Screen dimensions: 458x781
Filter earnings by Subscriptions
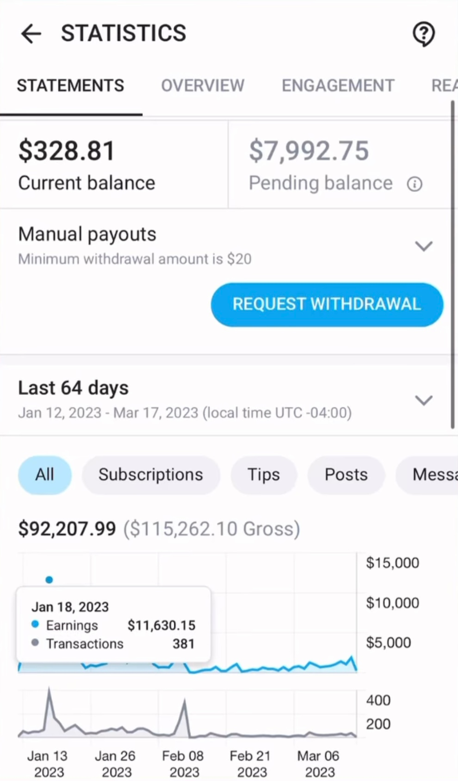click(151, 475)
